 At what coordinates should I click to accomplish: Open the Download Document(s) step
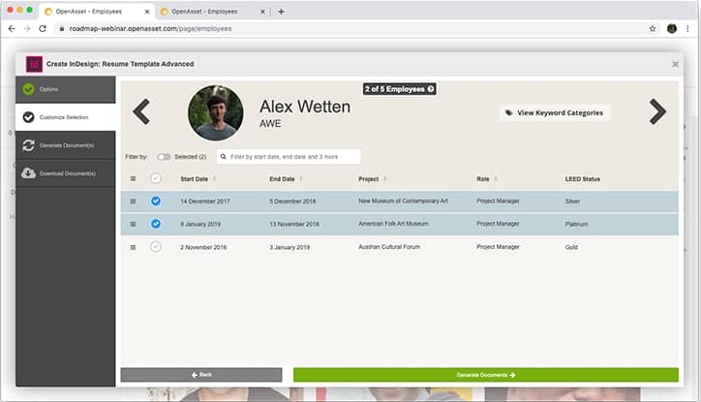click(x=65, y=173)
